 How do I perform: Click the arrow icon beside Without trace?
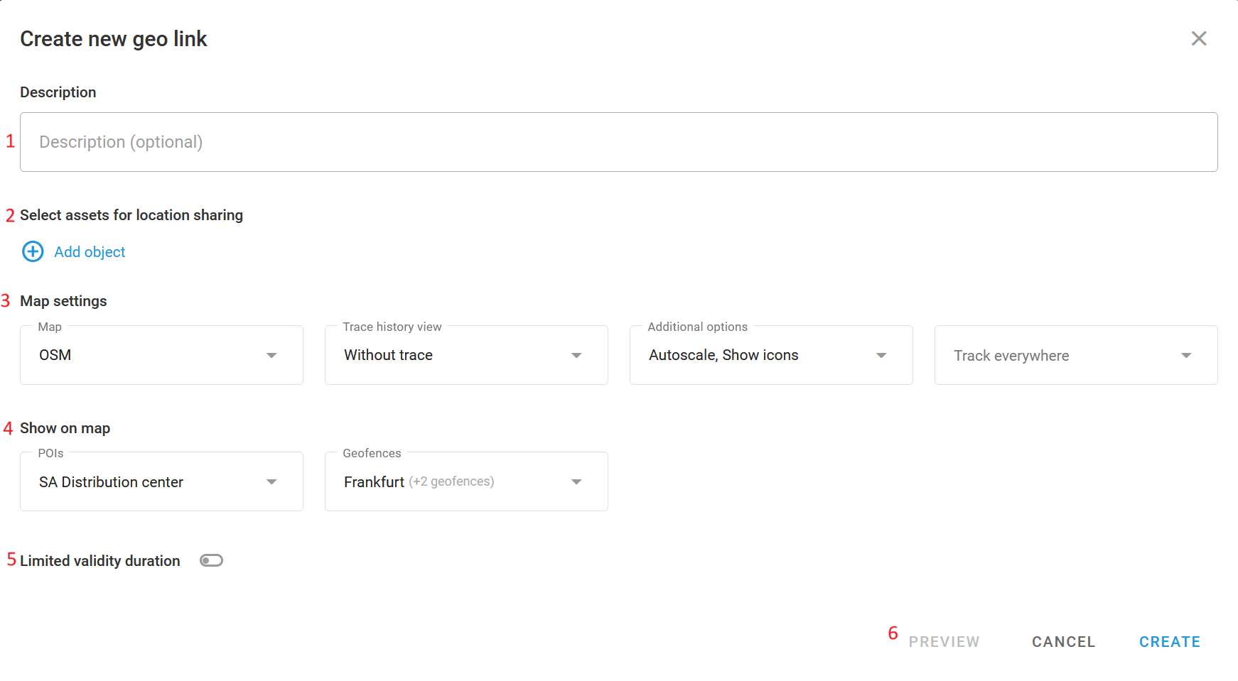click(x=576, y=355)
